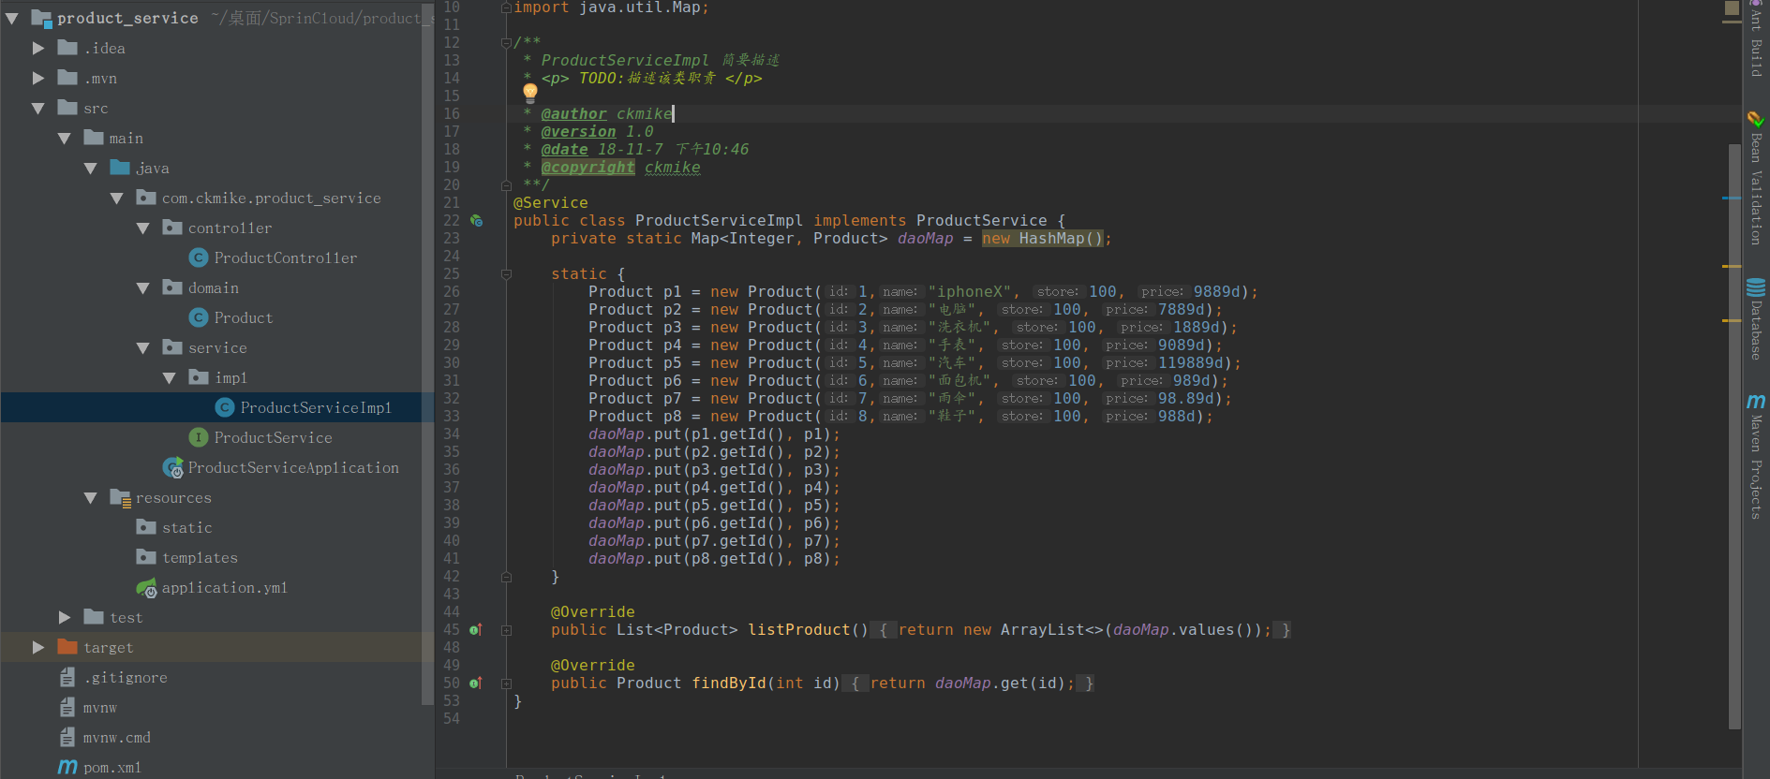Select ProductServiceApplication in project tree
The width and height of the screenshot is (1770, 779).
293,467
